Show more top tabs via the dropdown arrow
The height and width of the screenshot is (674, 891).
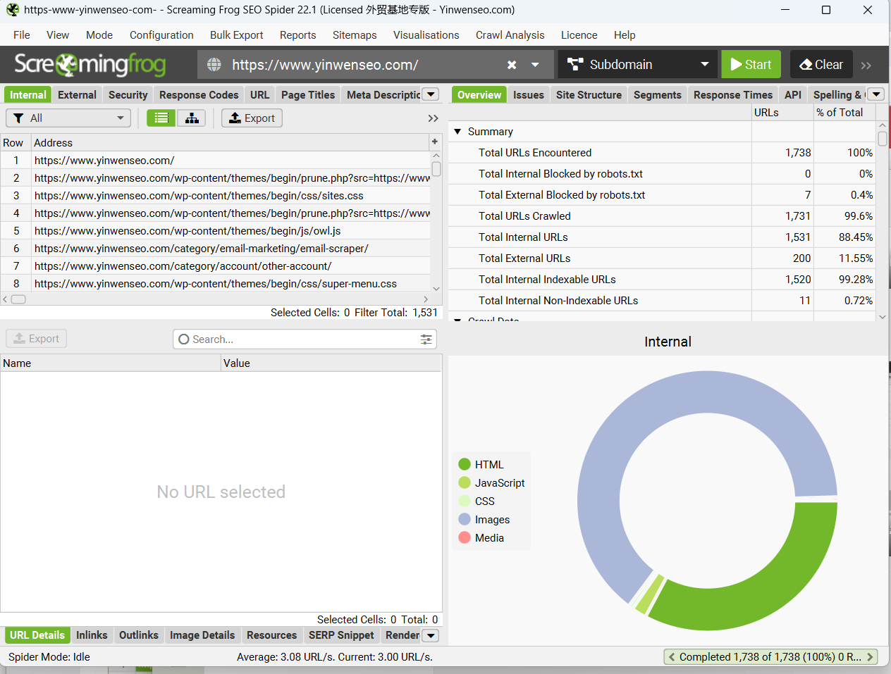431,94
